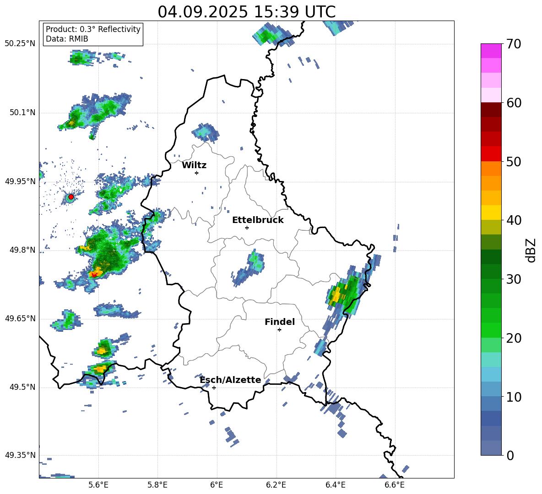Click the 60 tick on colorbar
Image resolution: width=542 pixels, height=494 pixels.
coord(514,103)
